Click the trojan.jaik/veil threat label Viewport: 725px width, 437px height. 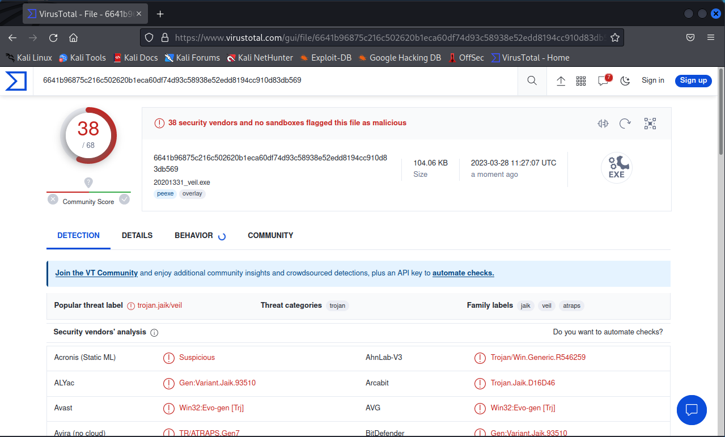(x=159, y=306)
